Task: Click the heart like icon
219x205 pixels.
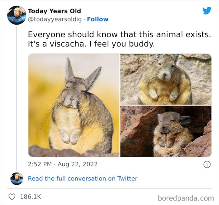Action: pos(12,197)
